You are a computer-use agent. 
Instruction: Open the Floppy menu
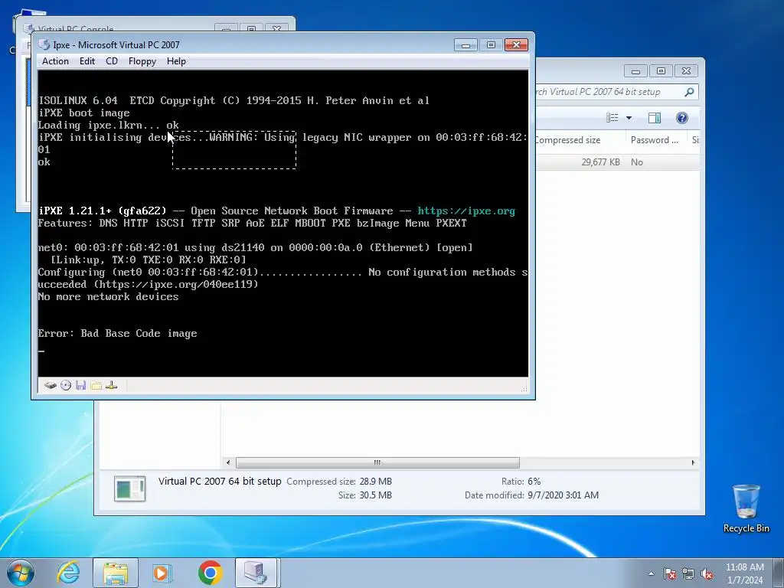(142, 61)
